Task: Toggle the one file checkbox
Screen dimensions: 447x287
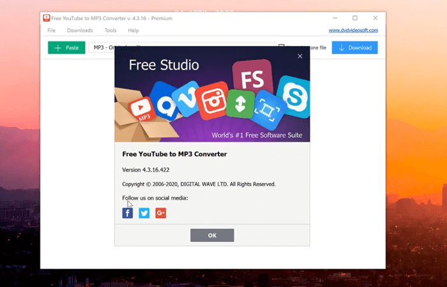Action: point(282,45)
